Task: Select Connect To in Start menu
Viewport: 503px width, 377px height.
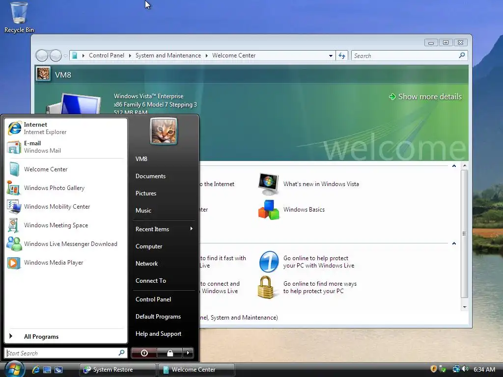Action: pyautogui.click(x=164, y=280)
